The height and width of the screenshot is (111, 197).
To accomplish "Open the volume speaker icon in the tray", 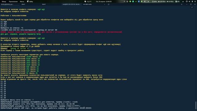I will (190, 2).
